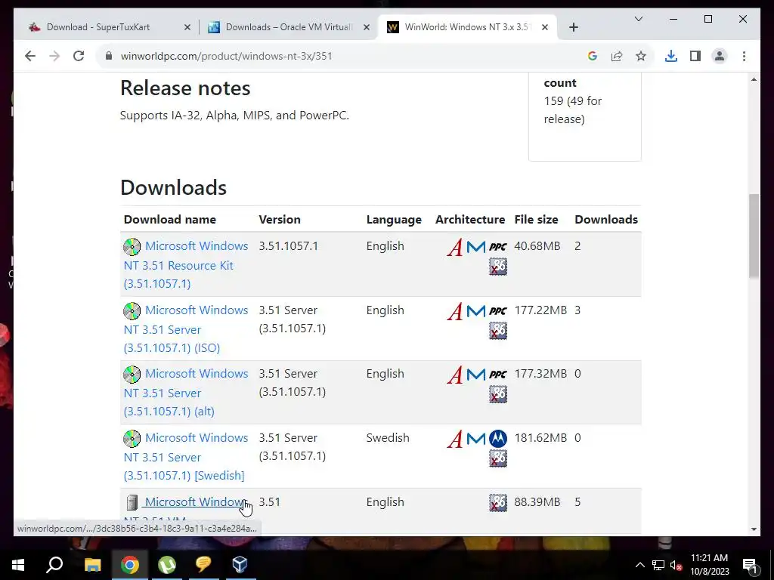Click the scrollbar down arrow
This screenshot has width=774, height=580.
coord(754,529)
